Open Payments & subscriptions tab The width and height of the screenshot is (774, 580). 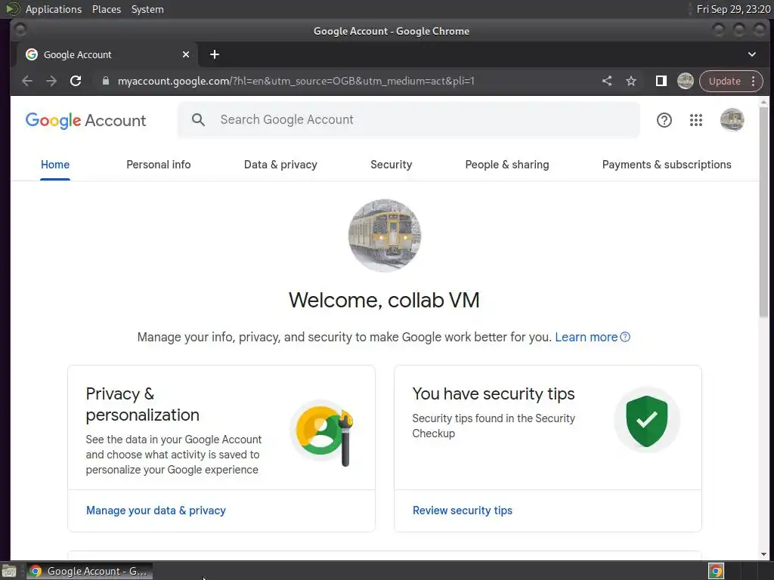coord(667,165)
